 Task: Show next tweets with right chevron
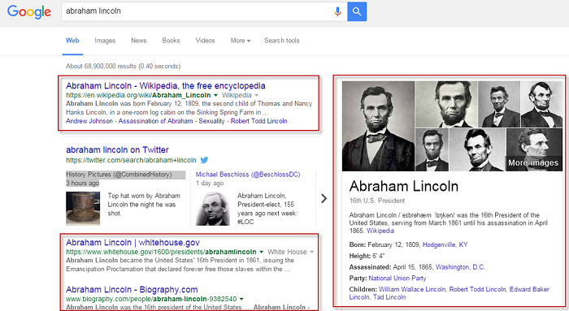point(324,198)
